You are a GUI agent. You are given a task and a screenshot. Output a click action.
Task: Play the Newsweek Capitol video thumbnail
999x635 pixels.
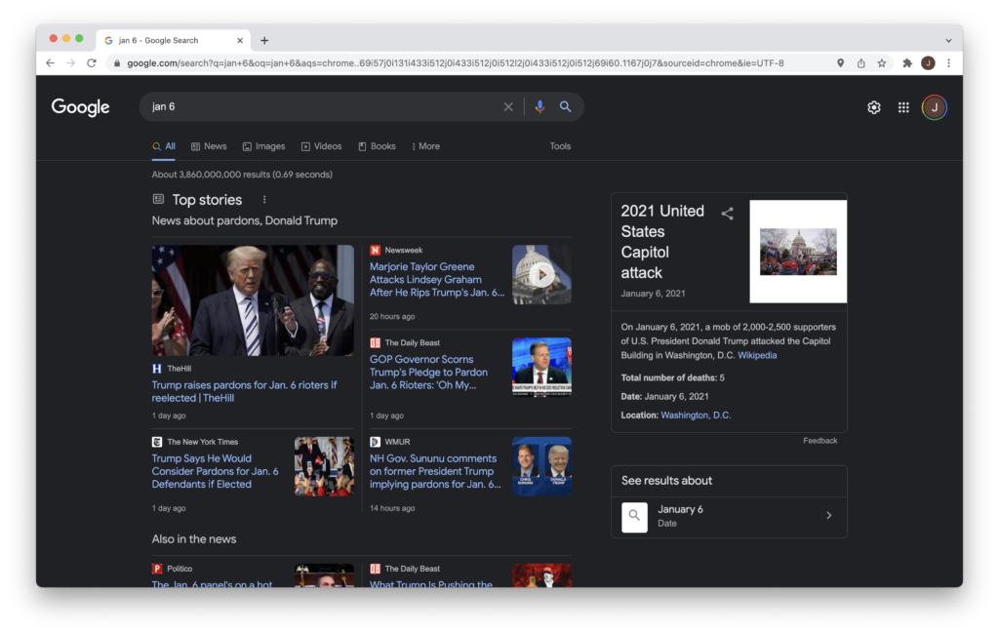[541, 274]
